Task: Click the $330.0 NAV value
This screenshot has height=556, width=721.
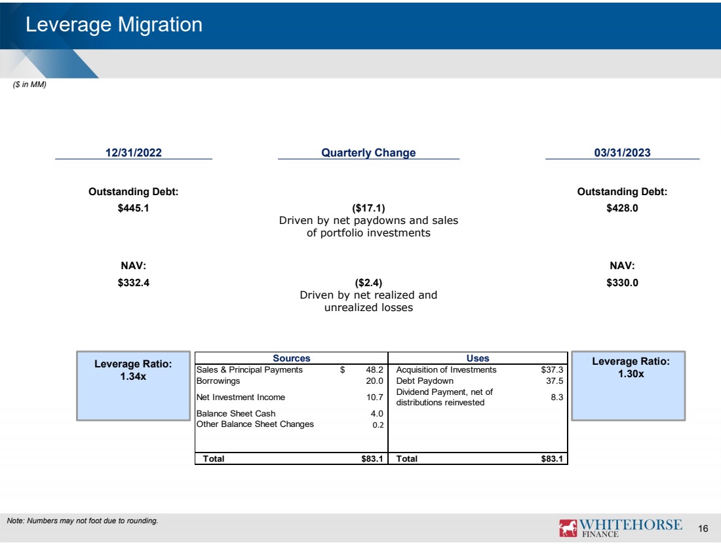Action: (x=622, y=283)
